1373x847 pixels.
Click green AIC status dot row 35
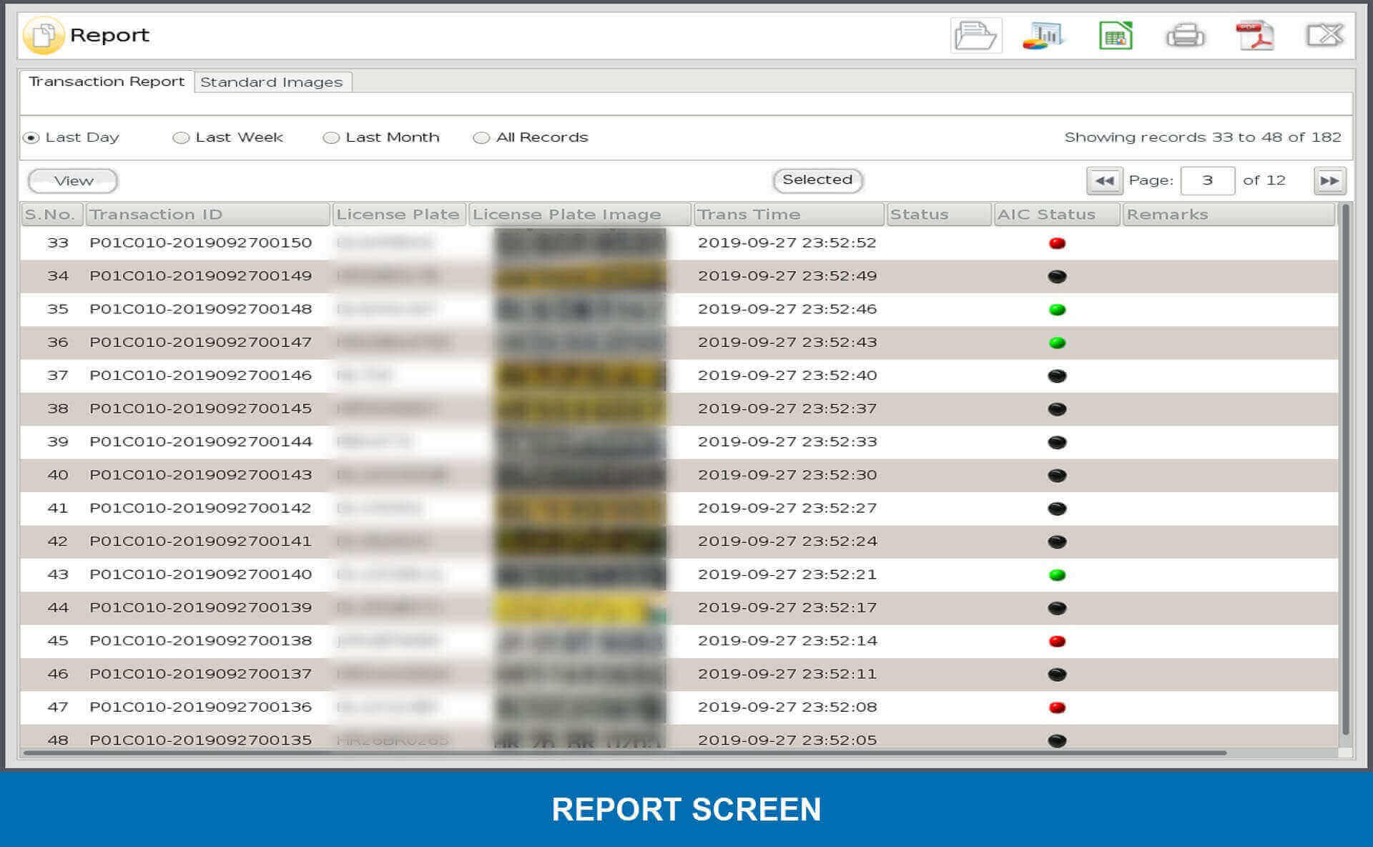tap(1057, 310)
